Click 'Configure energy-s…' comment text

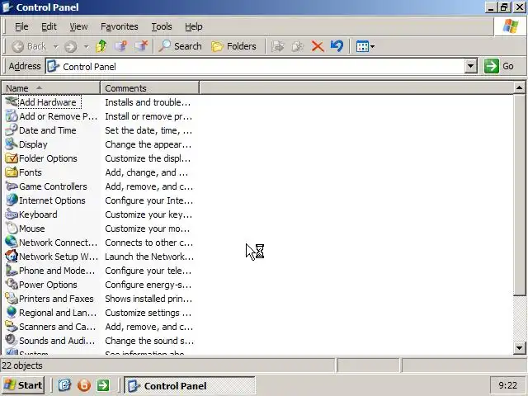point(148,285)
